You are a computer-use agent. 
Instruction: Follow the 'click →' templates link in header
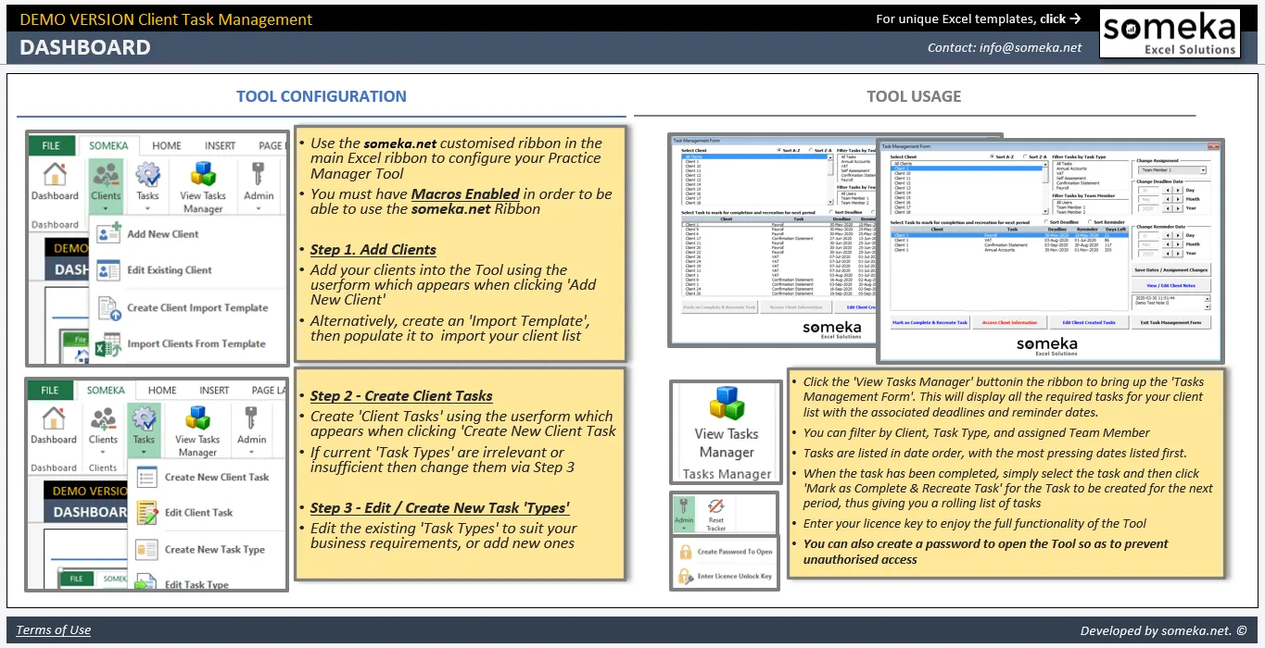(x=1060, y=19)
